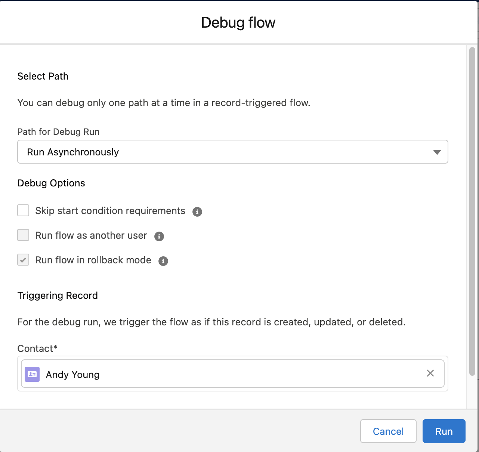Image resolution: width=479 pixels, height=452 pixels.
Task: Cancel the debug run
Action: pos(388,431)
